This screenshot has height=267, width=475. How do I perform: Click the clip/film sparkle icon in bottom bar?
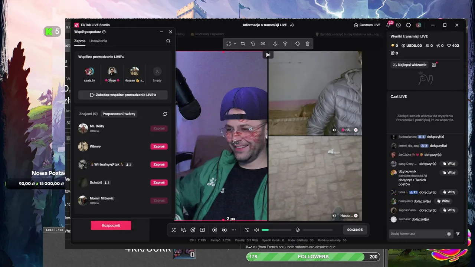(x=202, y=230)
